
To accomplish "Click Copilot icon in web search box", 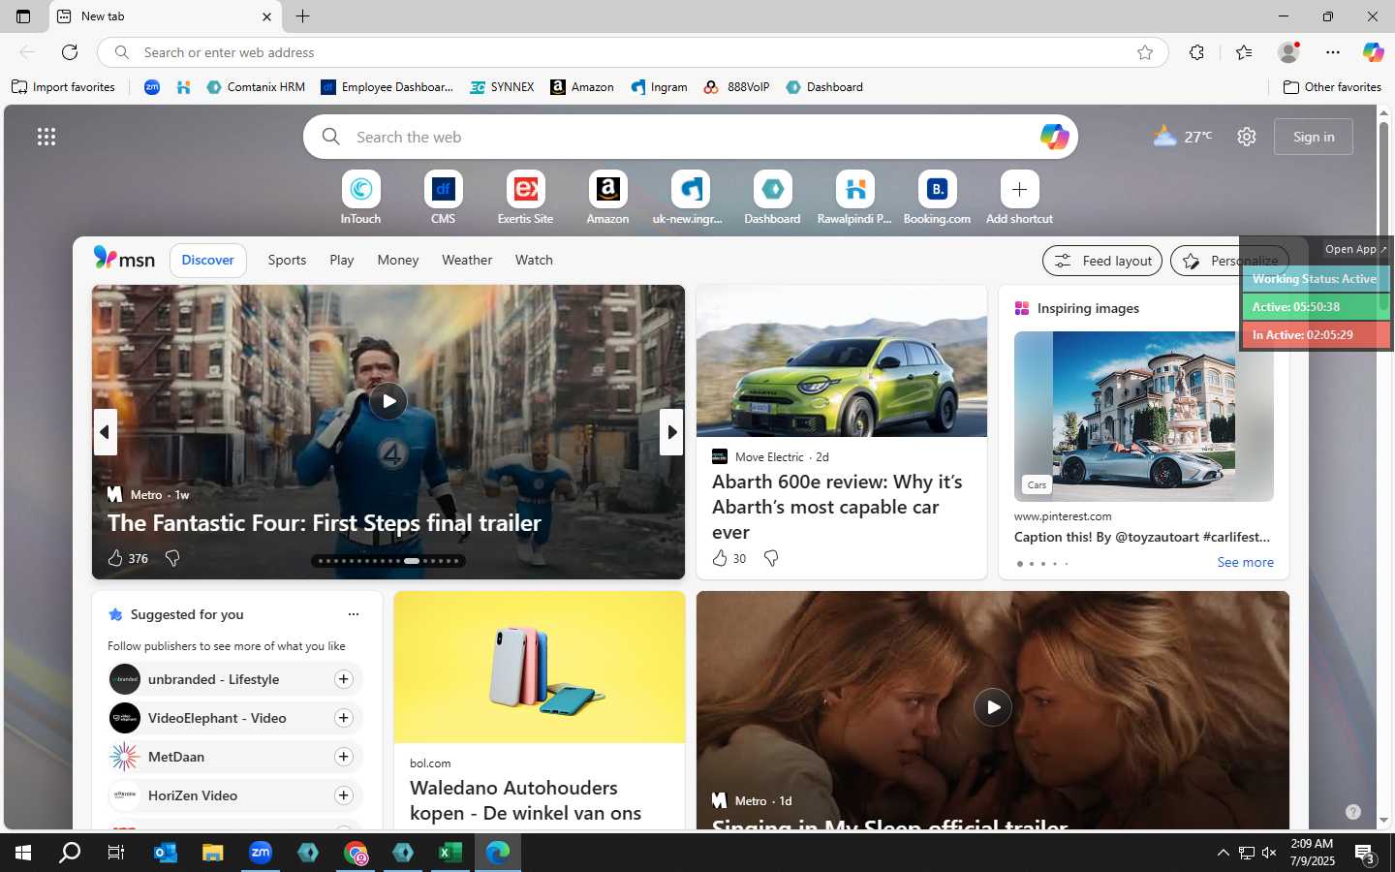I will pyautogui.click(x=1054, y=137).
